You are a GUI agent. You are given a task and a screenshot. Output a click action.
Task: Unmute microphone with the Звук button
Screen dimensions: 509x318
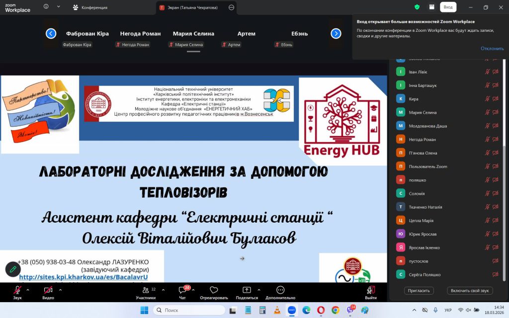(x=17, y=290)
